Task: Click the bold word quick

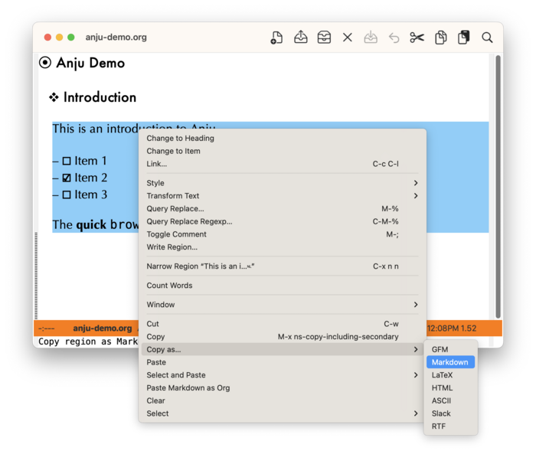Action: pos(91,225)
